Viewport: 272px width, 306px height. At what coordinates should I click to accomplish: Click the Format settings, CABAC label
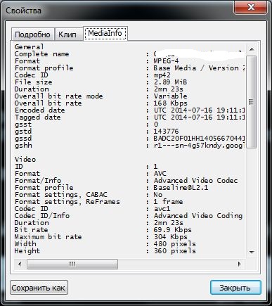click(61, 195)
